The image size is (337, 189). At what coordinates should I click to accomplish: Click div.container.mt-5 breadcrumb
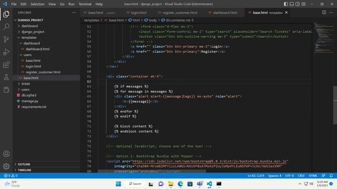pyautogui.click(x=180, y=20)
